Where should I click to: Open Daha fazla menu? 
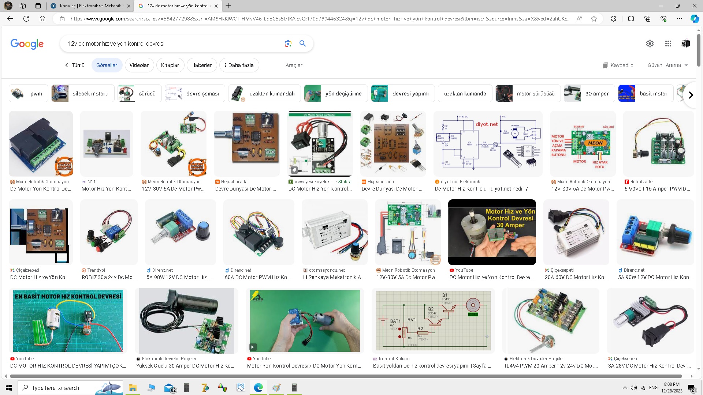click(x=239, y=65)
